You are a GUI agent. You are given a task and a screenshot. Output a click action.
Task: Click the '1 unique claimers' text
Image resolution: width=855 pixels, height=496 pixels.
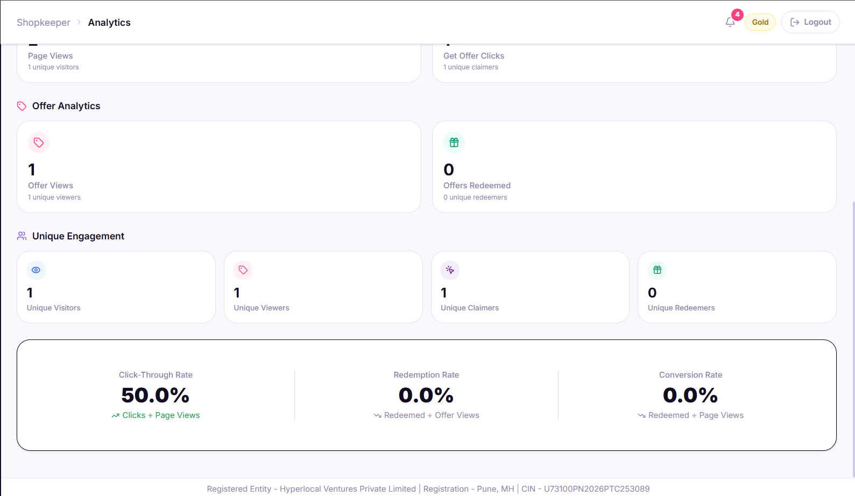471,67
